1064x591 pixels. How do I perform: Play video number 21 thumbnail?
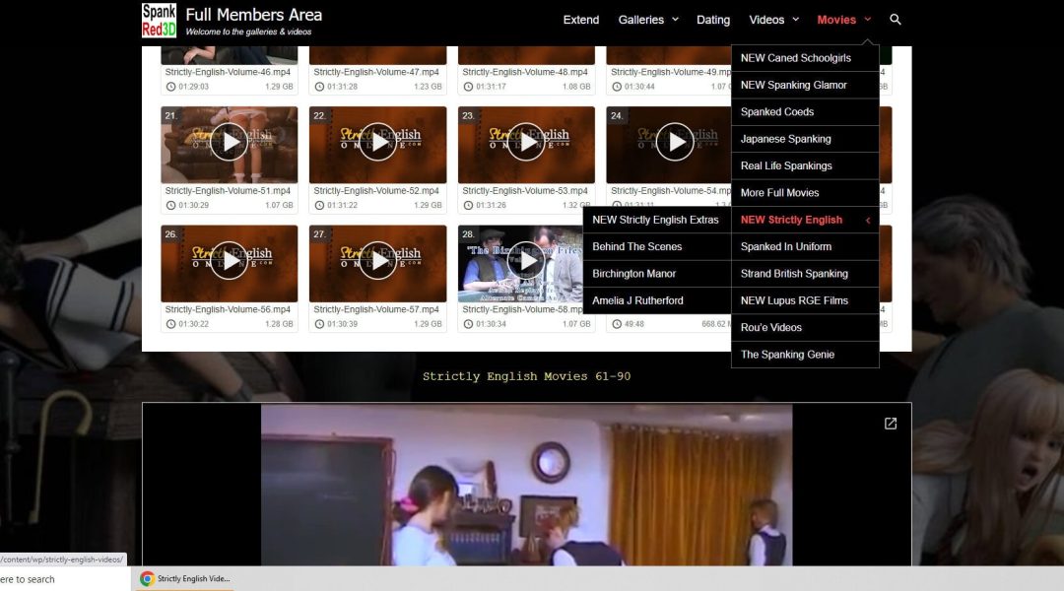click(230, 143)
